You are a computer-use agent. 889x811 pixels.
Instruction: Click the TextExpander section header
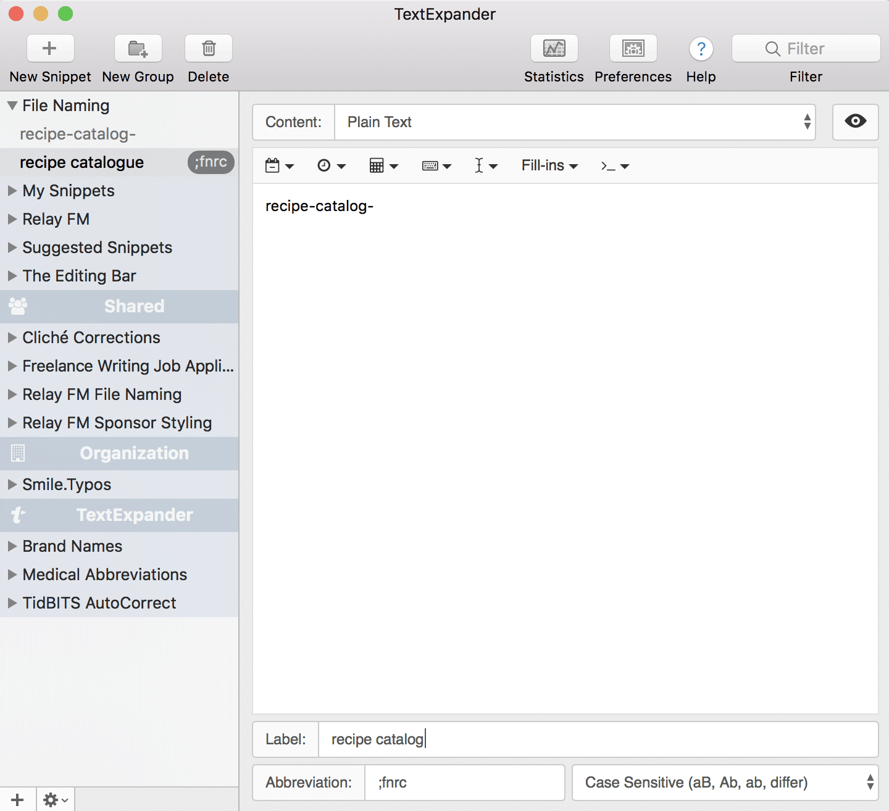[x=119, y=515]
